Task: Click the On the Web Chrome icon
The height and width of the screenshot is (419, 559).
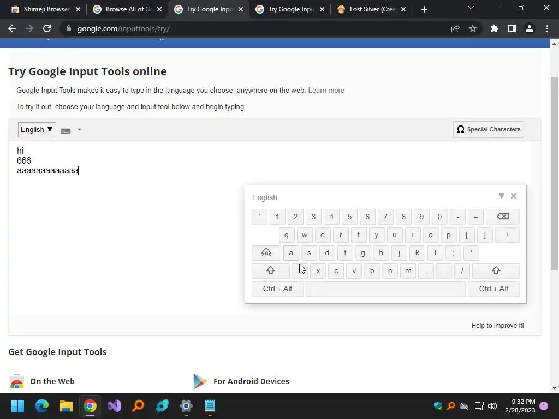Action: [x=17, y=381]
